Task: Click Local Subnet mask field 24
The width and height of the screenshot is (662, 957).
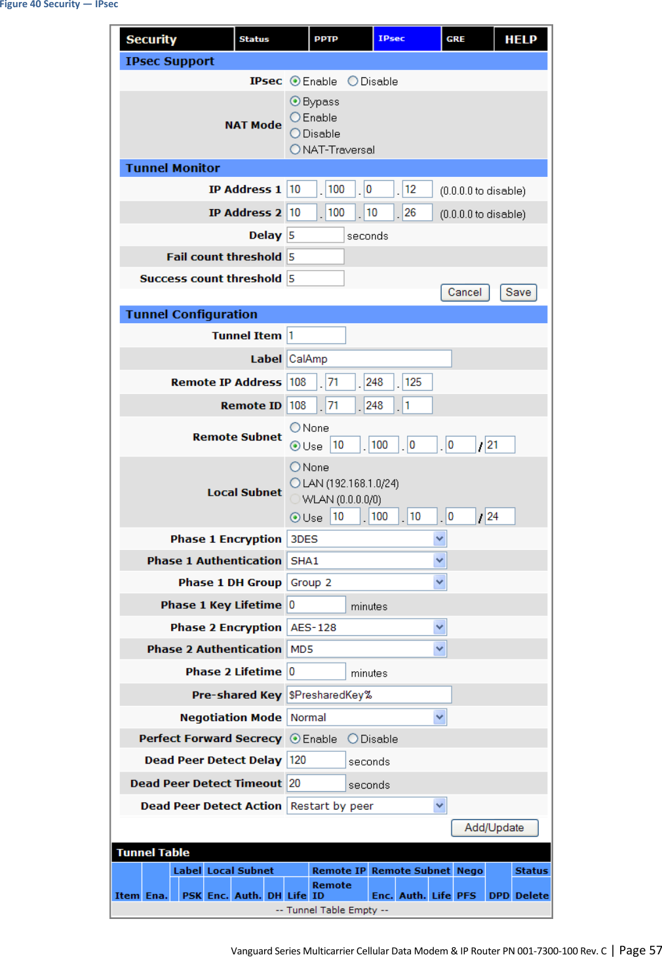Action: pos(500,517)
